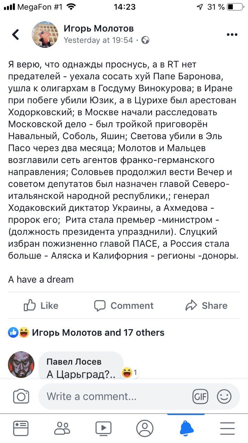Open the camera to attach a photo
Screen dimensions: 248x443
pos(21,396)
